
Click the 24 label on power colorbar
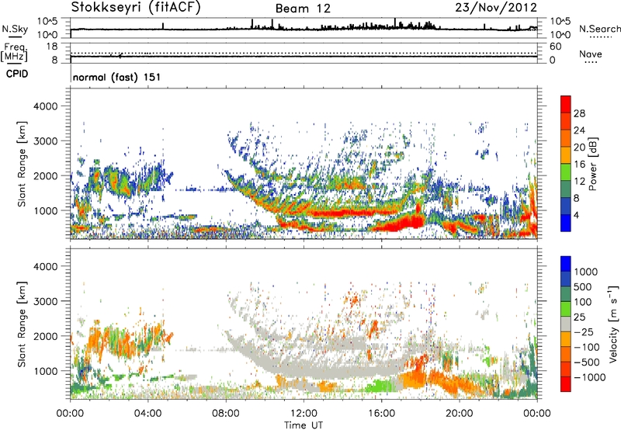[579, 130]
